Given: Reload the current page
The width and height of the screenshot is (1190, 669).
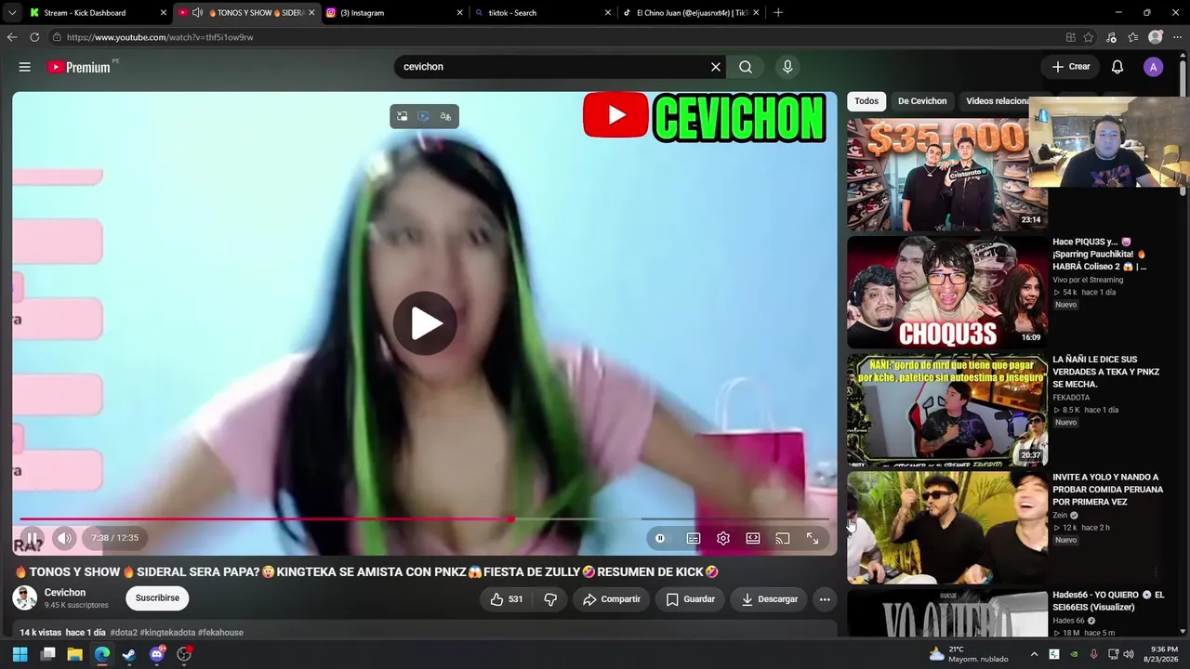Looking at the screenshot, I should coord(34,37).
